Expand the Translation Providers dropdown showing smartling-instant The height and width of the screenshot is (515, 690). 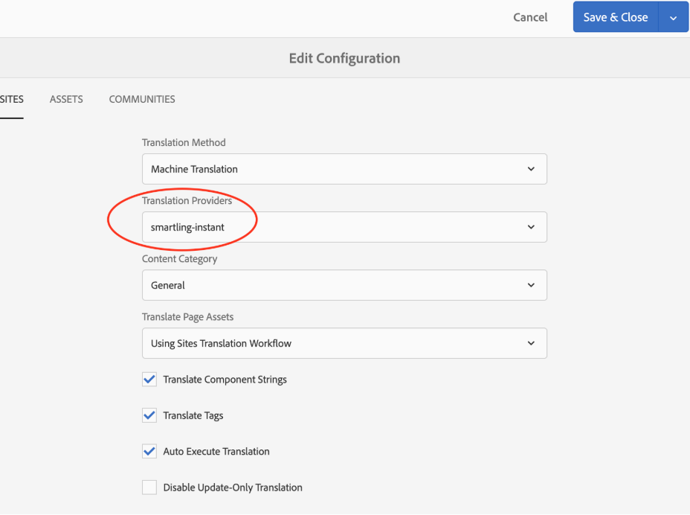[344, 227]
